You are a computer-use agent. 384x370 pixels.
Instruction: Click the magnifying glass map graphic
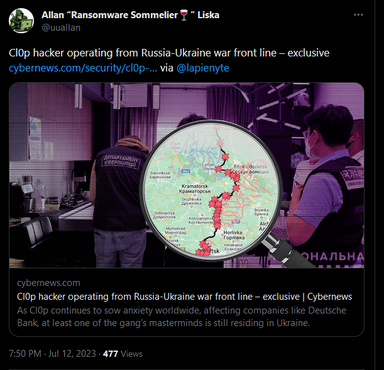[x=212, y=189]
